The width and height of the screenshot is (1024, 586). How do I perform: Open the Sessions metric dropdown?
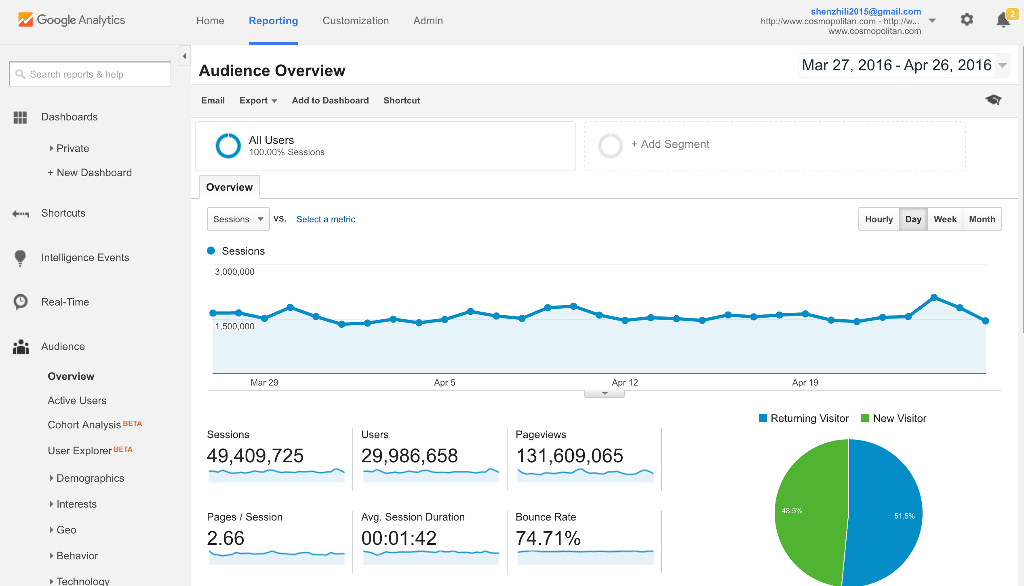point(238,219)
